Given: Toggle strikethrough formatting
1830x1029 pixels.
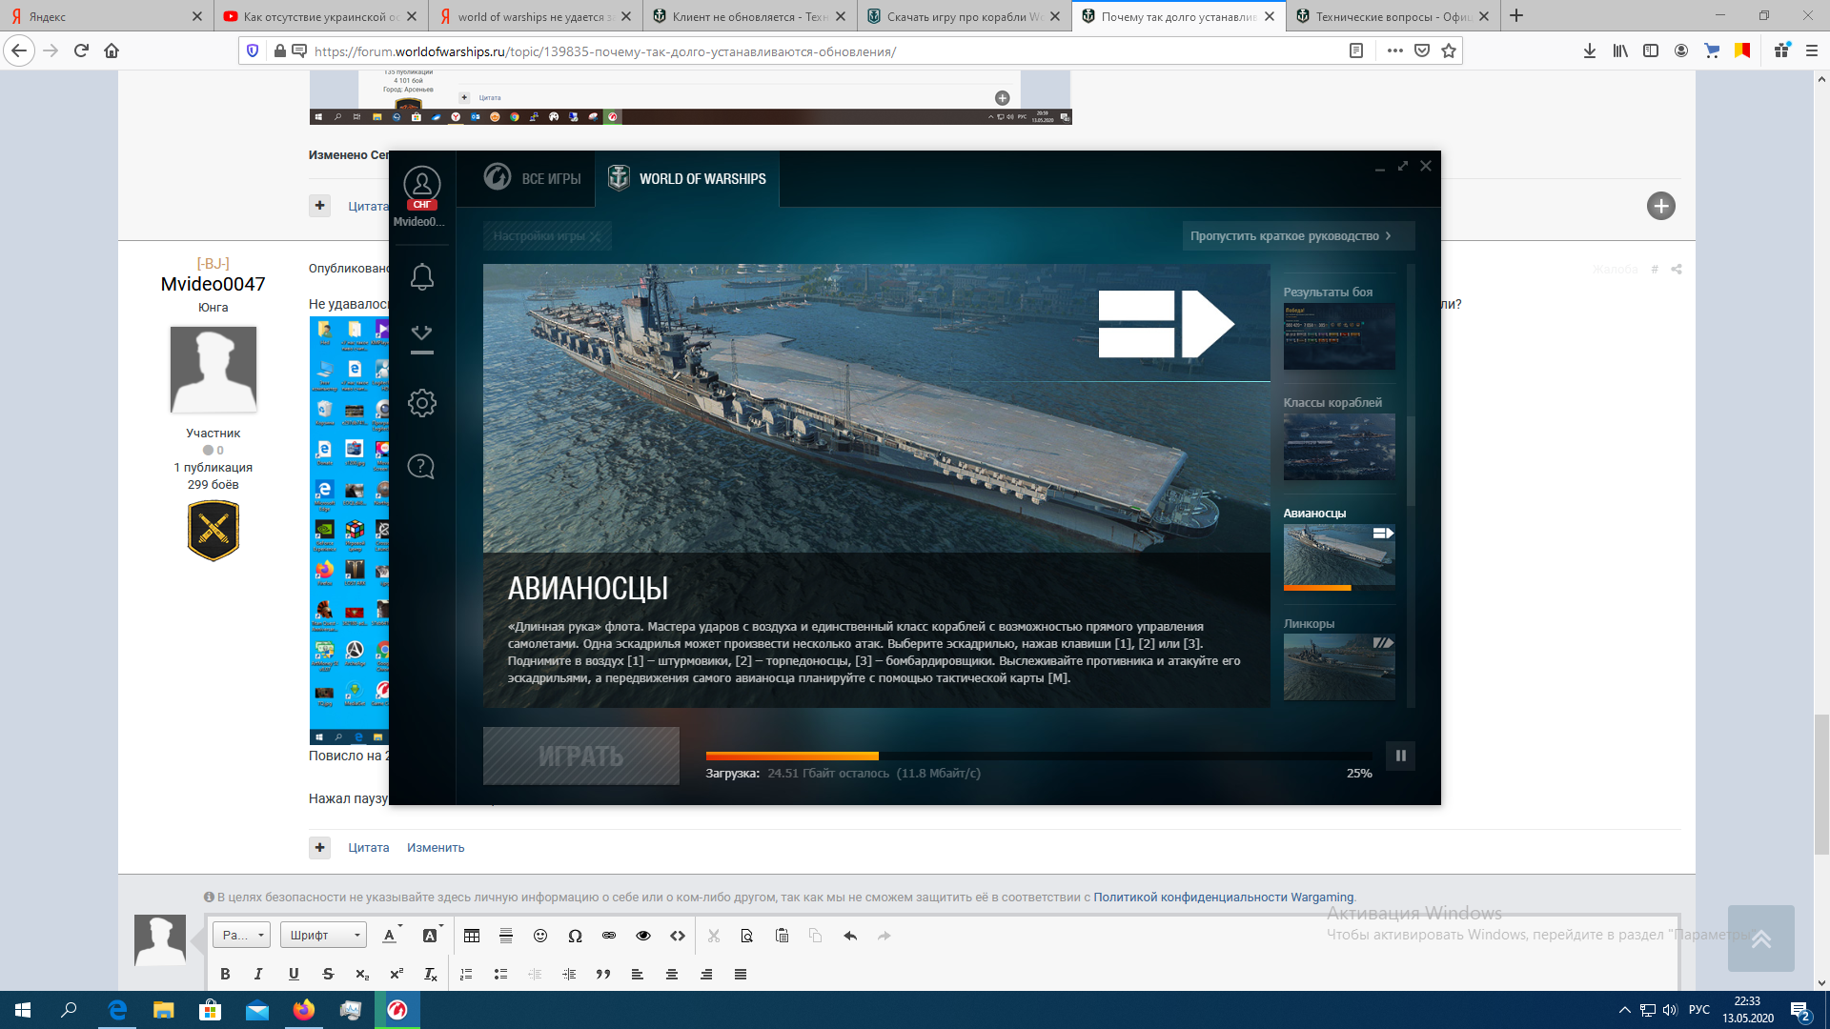Looking at the screenshot, I should pos(328,974).
